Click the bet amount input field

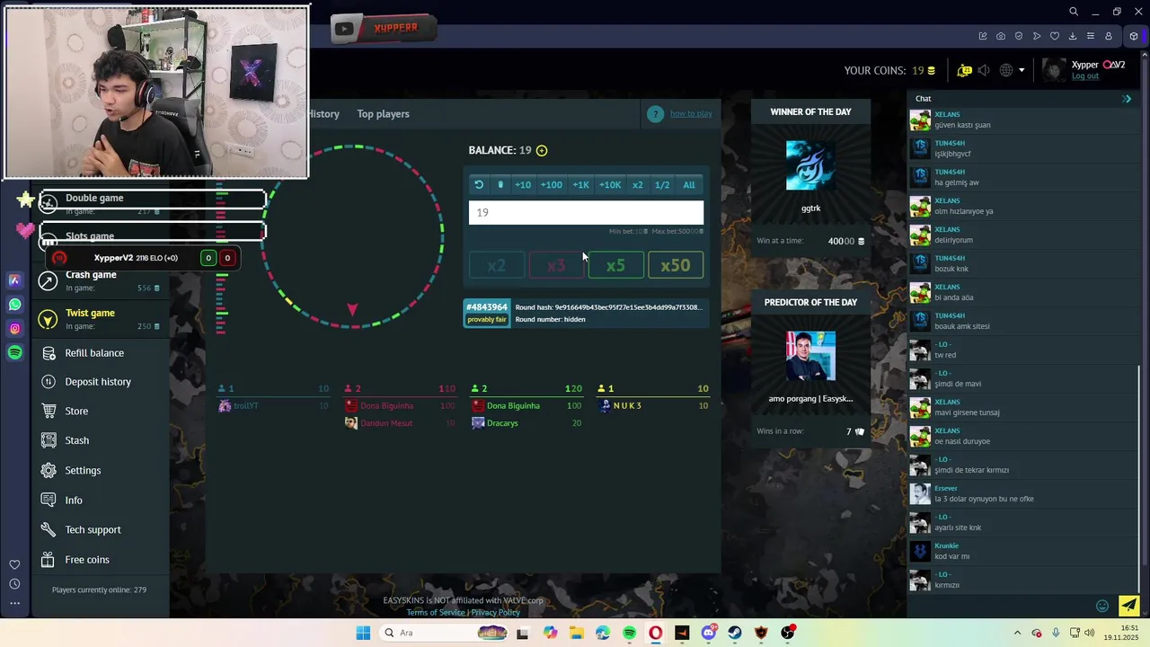pos(586,212)
